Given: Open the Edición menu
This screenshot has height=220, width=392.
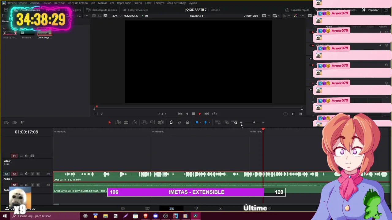Looking at the screenshot, I should [47, 3].
